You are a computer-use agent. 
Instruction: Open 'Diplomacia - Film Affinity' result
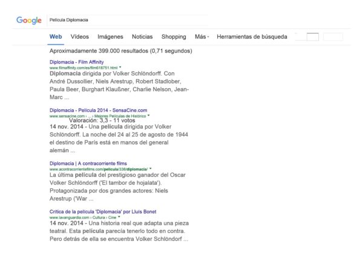coord(77,62)
